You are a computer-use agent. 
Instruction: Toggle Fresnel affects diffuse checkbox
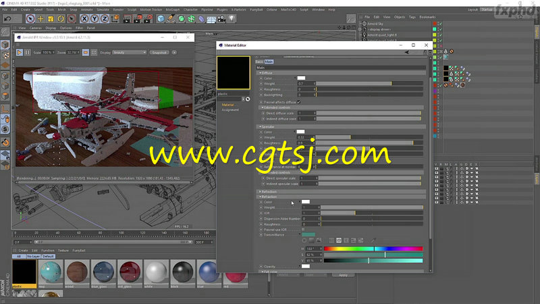coord(299,102)
